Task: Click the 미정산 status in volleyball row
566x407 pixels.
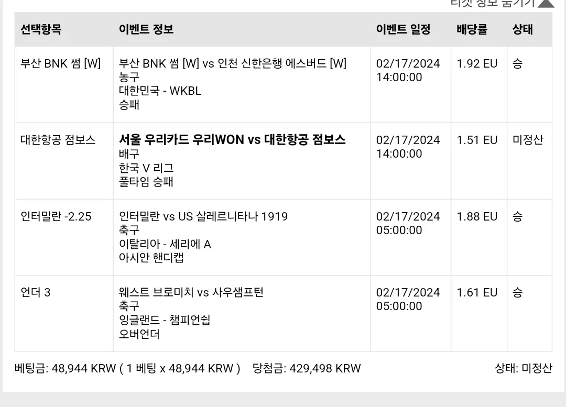Action: coord(528,140)
